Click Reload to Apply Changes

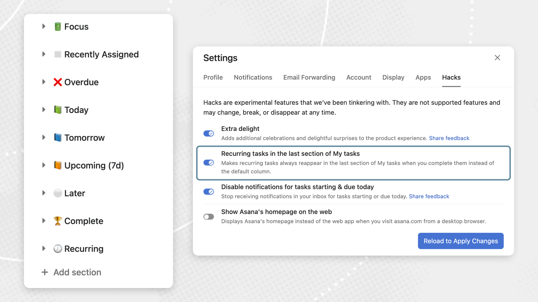point(460,241)
